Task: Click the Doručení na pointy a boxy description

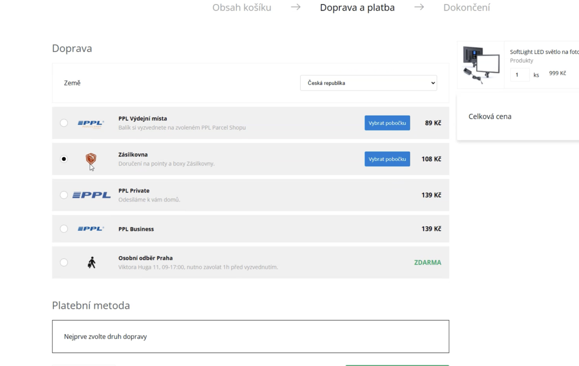Action: pyautogui.click(x=166, y=164)
